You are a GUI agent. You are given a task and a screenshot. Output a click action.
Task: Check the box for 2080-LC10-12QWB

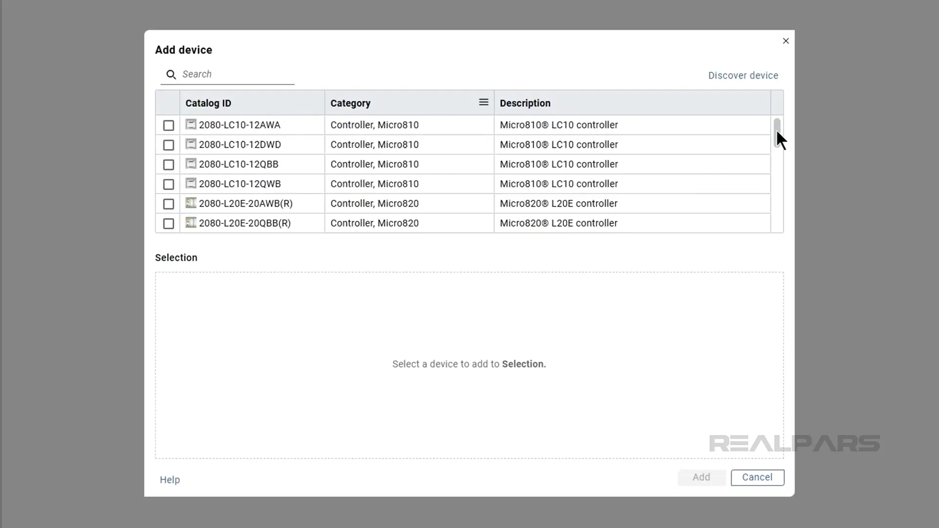[168, 184]
